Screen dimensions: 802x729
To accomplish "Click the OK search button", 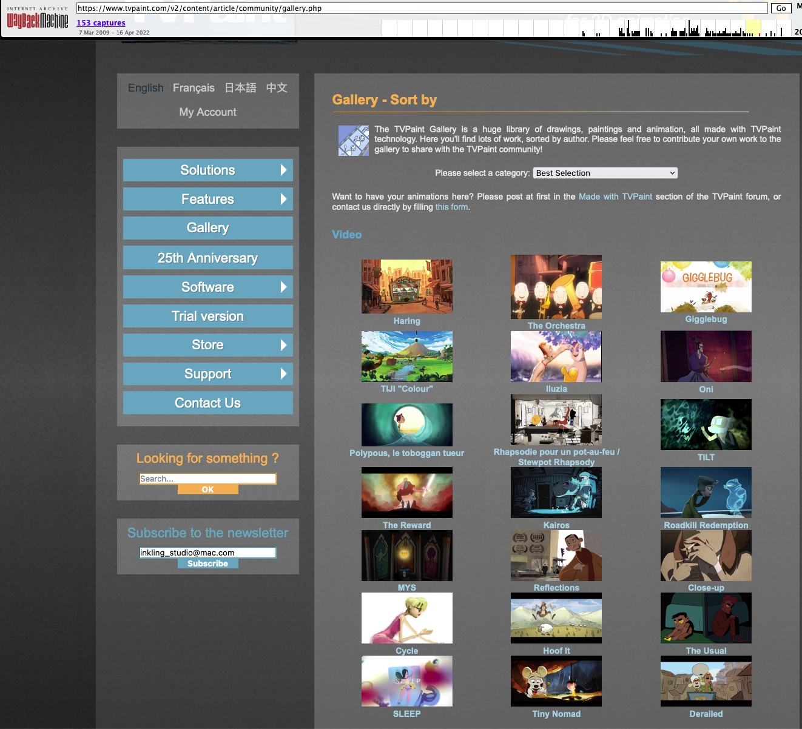I will (x=207, y=489).
